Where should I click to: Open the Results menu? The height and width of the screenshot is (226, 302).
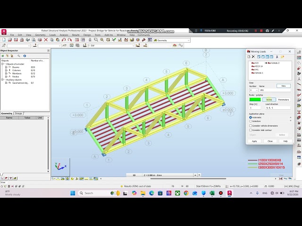tap(75, 35)
